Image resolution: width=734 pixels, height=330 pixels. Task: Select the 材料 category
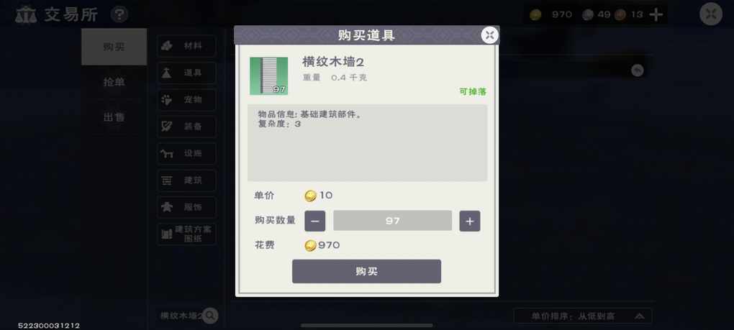(187, 46)
